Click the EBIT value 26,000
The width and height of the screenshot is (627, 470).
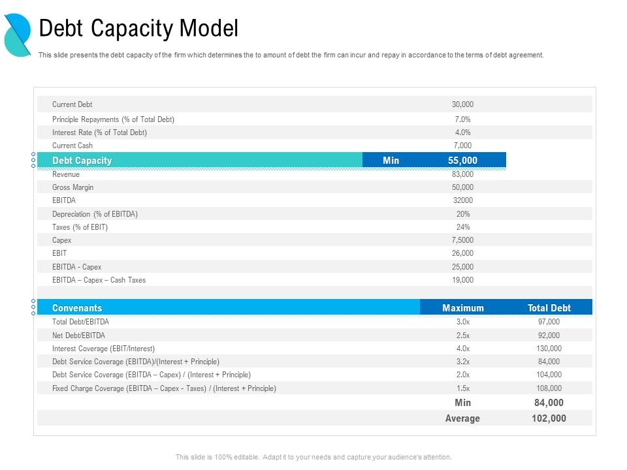462,253
